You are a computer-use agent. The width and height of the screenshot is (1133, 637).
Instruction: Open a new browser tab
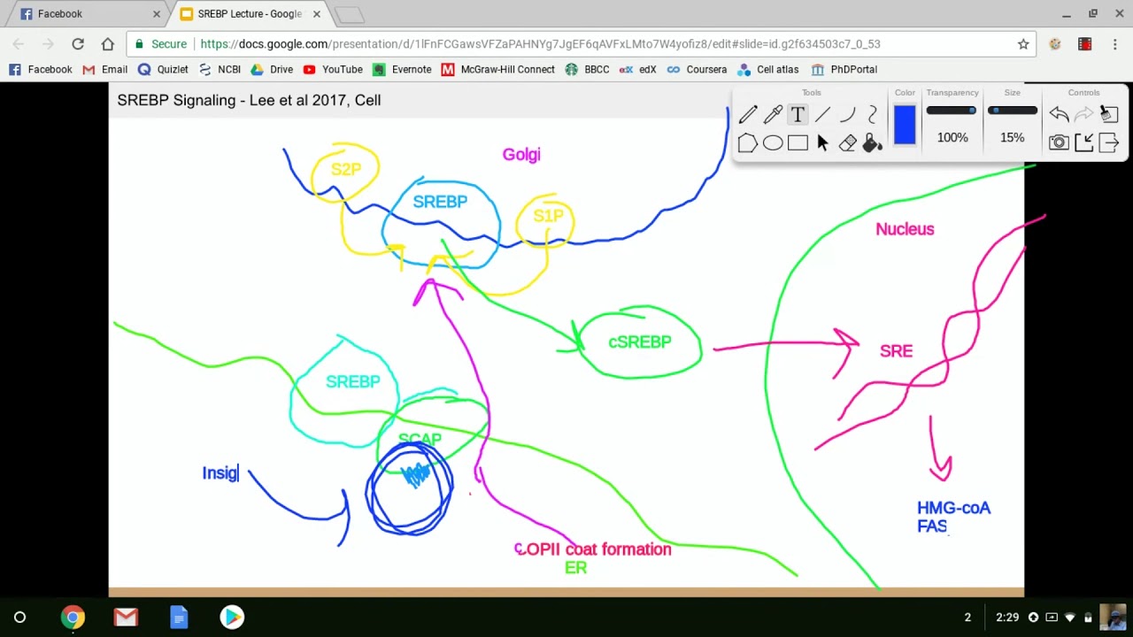(x=350, y=15)
